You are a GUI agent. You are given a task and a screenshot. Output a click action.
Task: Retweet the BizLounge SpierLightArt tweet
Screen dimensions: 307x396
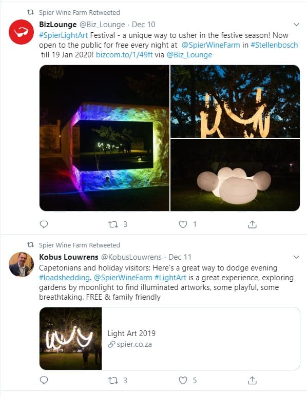[113, 224]
